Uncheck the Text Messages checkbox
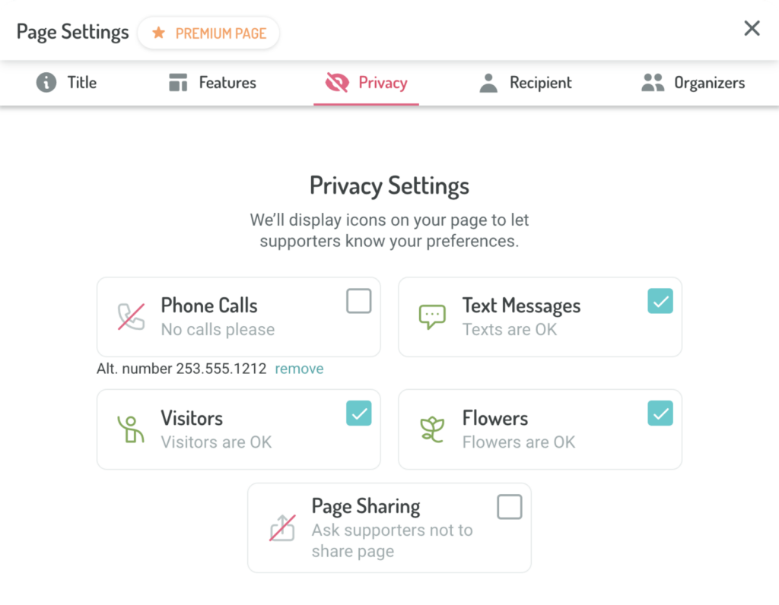The height and width of the screenshot is (605, 779). [660, 301]
